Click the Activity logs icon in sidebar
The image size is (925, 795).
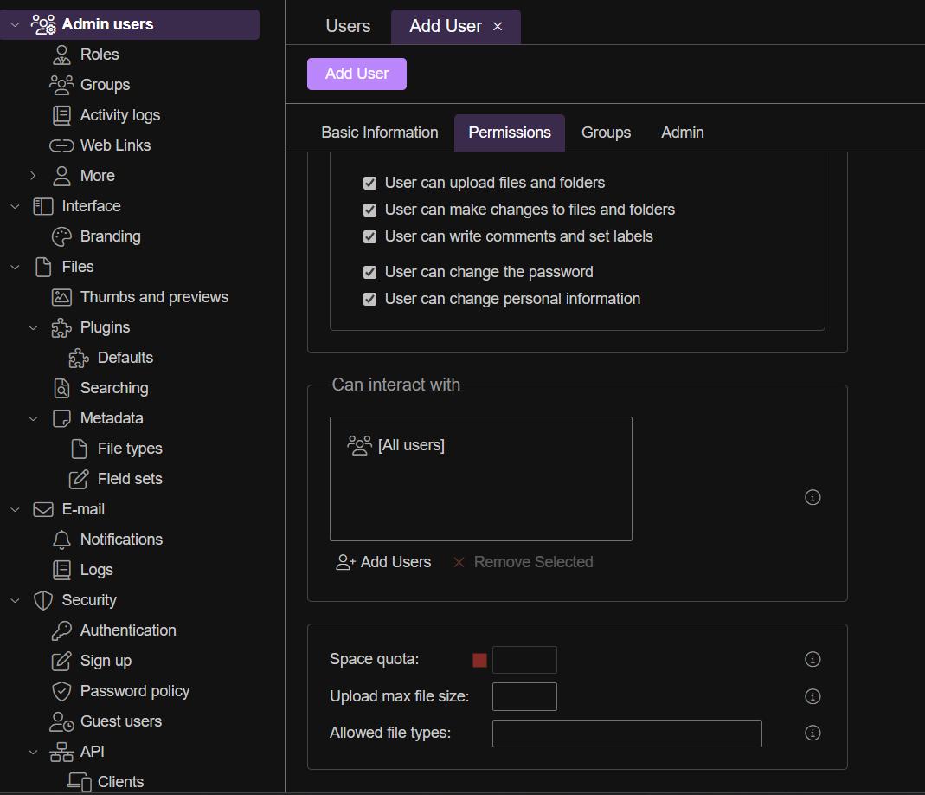coord(61,115)
